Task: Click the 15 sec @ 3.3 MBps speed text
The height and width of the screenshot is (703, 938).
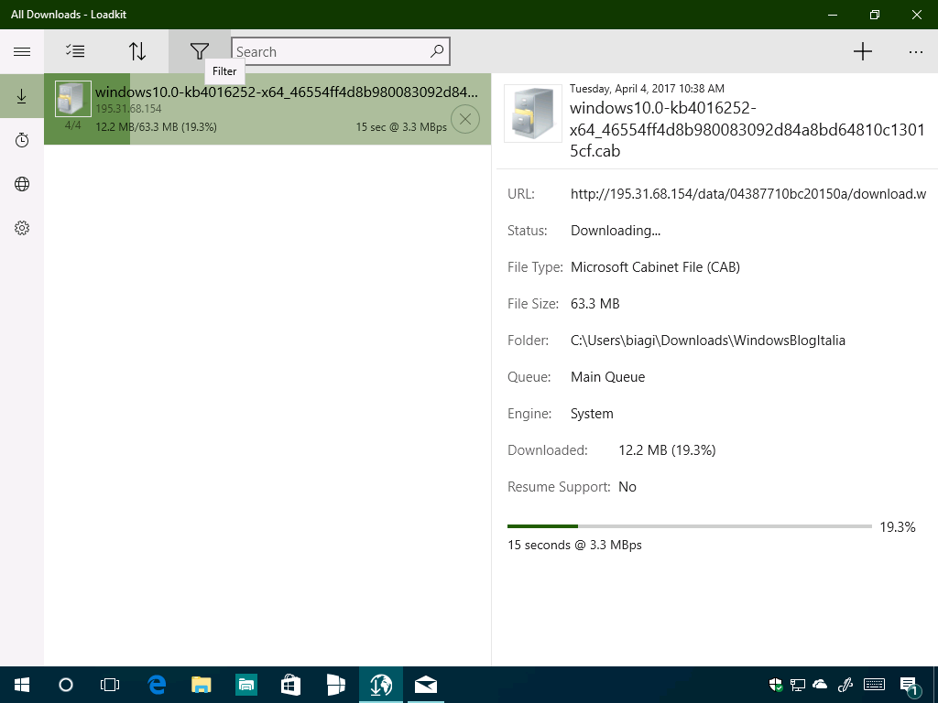Action: (401, 126)
